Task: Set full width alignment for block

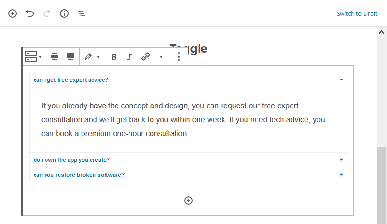Action: coord(70,57)
